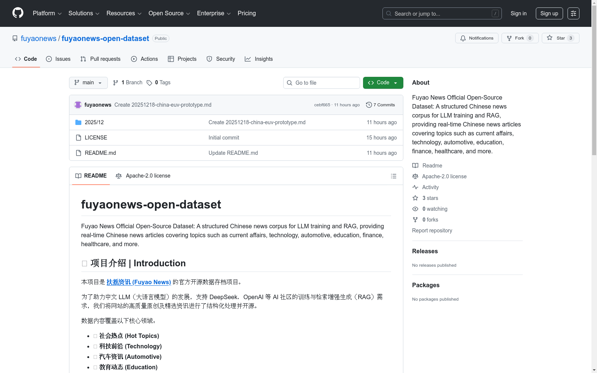Open the 2025/12 folder
The height and width of the screenshot is (373, 597).
[94, 122]
